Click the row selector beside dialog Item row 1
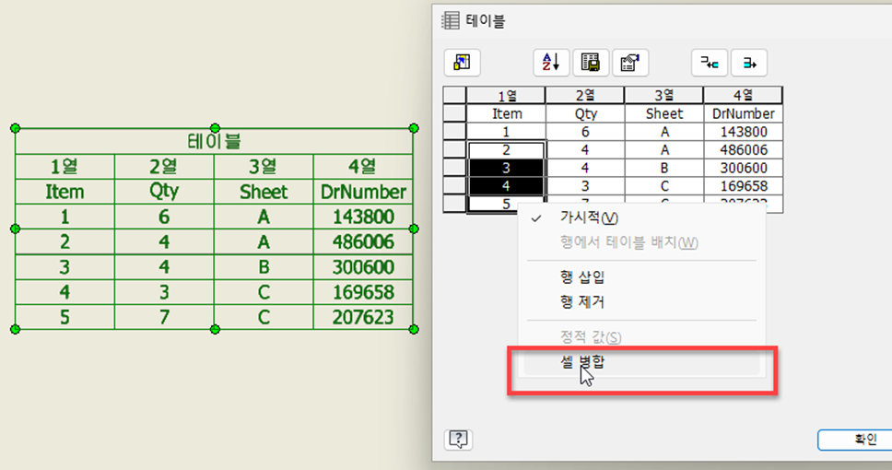The image size is (892, 470). click(454, 132)
